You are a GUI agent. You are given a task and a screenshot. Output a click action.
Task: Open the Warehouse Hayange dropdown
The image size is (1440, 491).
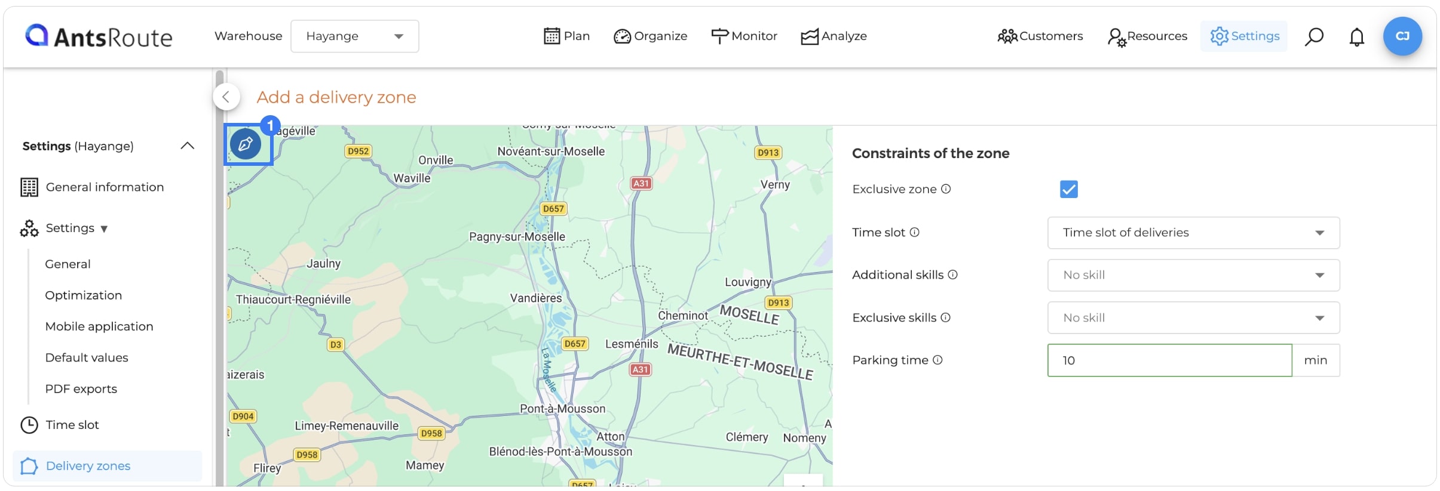tap(355, 36)
